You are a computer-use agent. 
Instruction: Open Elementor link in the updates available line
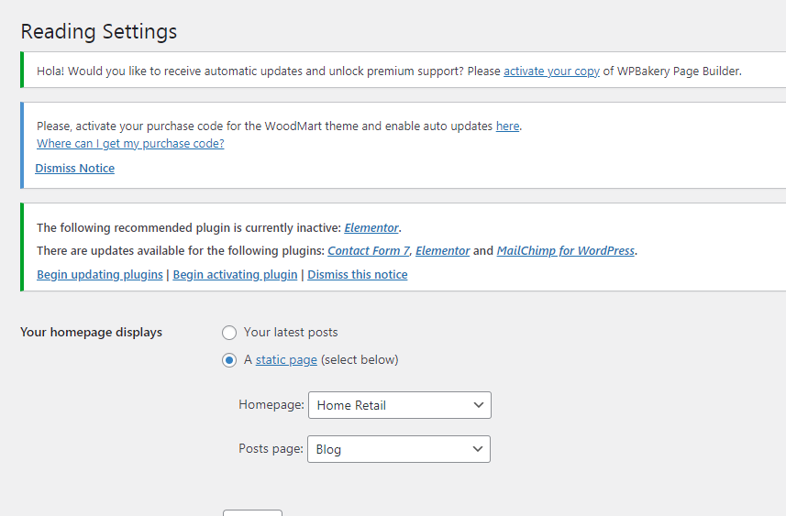pos(442,250)
